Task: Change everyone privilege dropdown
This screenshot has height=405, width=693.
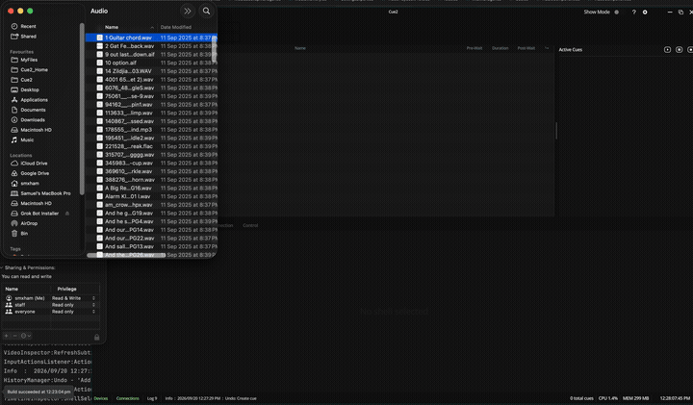Action: (73, 312)
